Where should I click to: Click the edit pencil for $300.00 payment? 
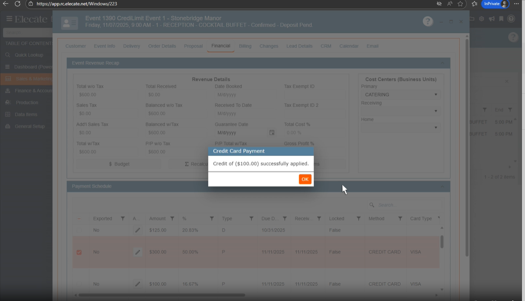point(138,252)
